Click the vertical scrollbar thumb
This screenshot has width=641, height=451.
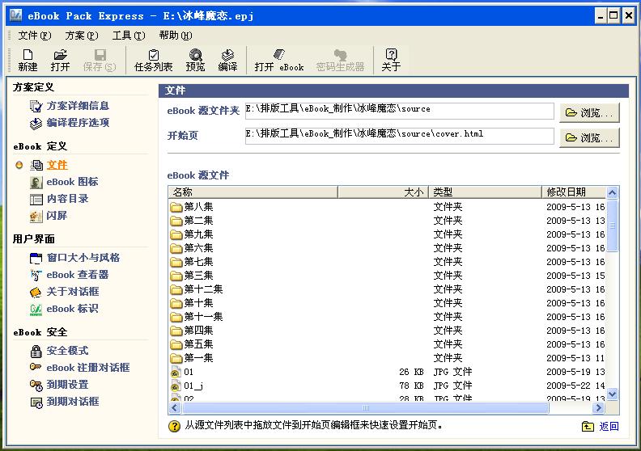coord(612,225)
